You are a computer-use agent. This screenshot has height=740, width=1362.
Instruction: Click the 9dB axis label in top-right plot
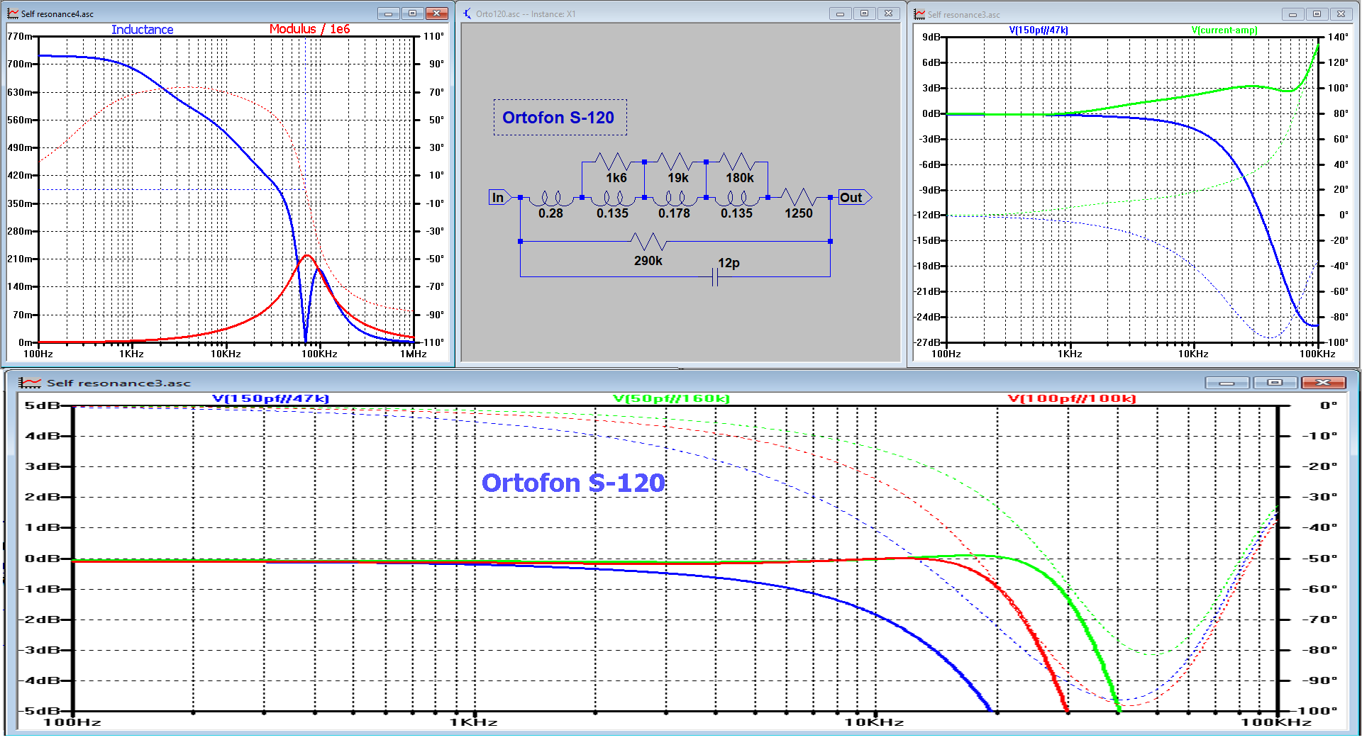(x=931, y=37)
